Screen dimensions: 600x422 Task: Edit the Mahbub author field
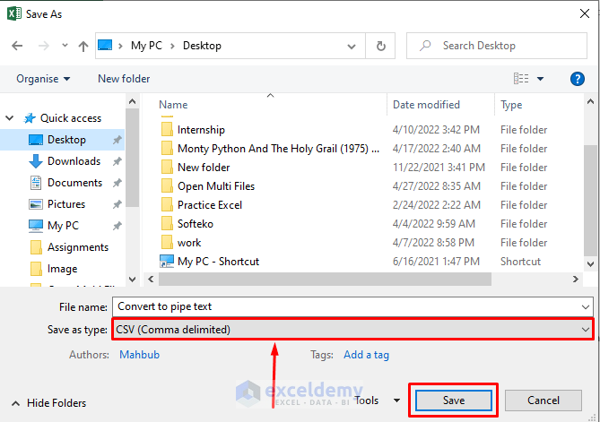point(139,355)
